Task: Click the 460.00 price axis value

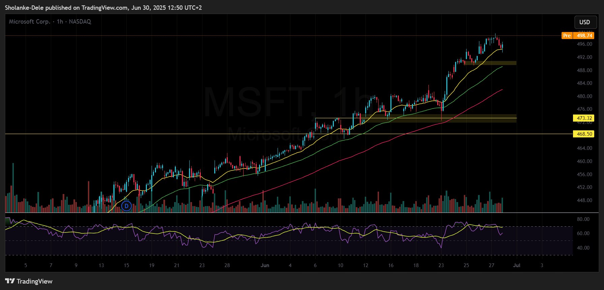Action: [x=584, y=161]
